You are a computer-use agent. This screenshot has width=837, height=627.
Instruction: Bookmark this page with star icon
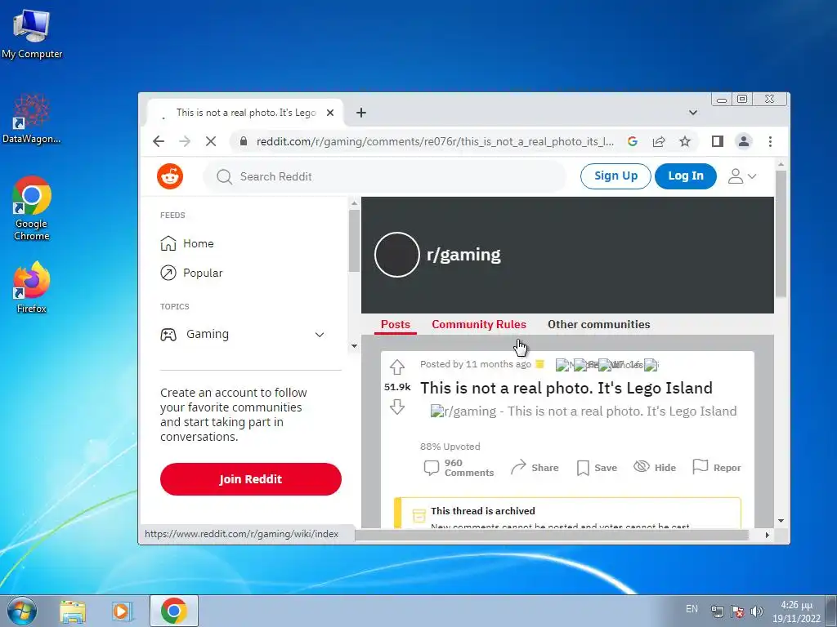tap(685, 141)
